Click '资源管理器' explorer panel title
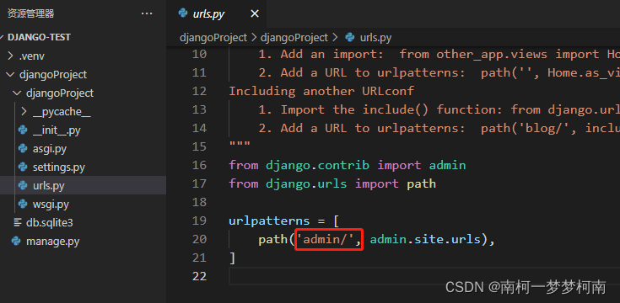The image size is (620, 303). pyautogui.click(x=31, y=14)
